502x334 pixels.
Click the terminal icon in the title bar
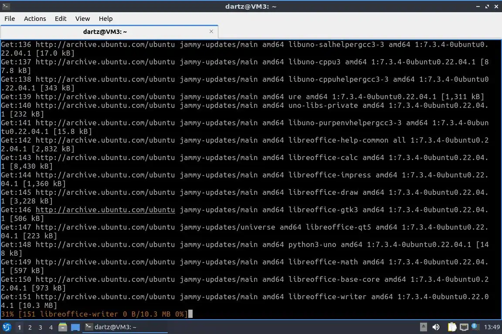click(x=6, y=6)
